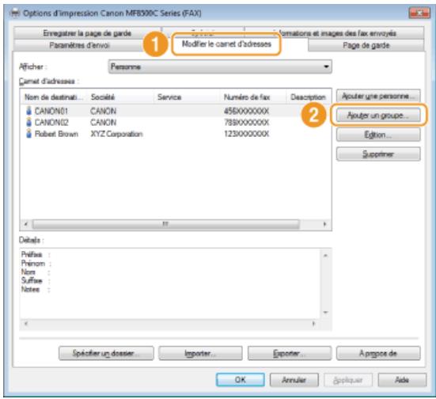The width and height of the screenshot is (436, 399).
Task: Click Ajouter un groupe button
Action: tap(378, 116)
